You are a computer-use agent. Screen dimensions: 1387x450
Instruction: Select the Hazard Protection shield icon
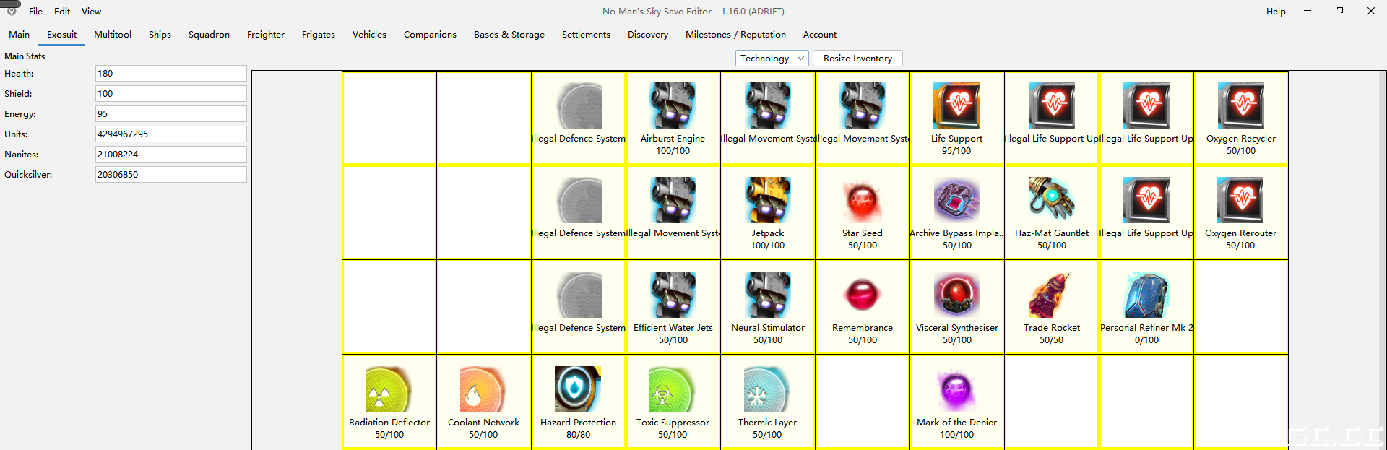click(x=578, y=389)
